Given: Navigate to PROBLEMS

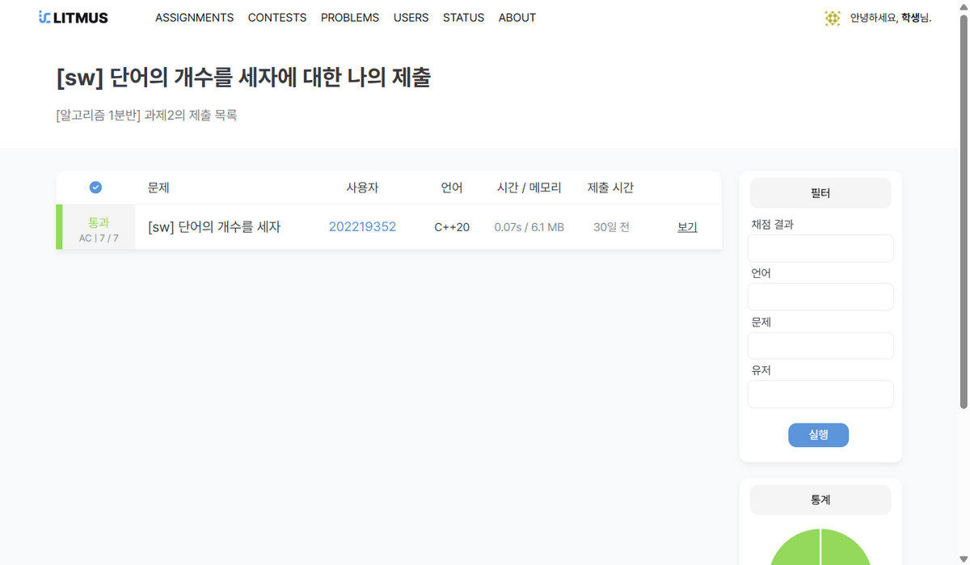Looking at the screenshot, I should pos(349,18).
